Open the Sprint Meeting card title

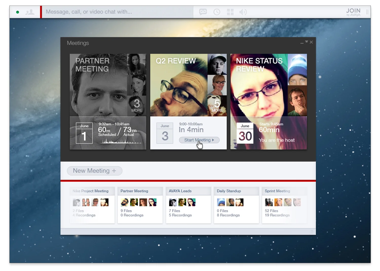tap(277, 191)
